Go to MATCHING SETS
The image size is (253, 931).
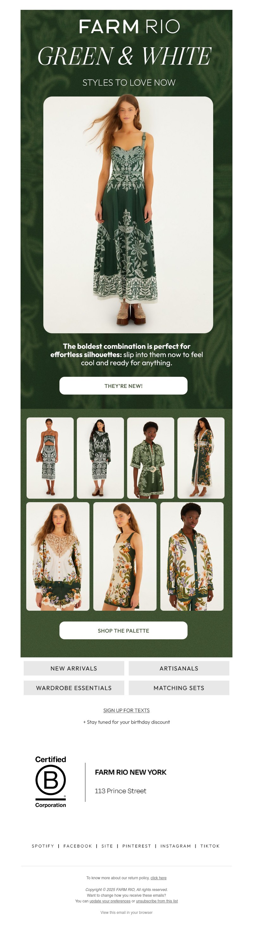(179, 688)
